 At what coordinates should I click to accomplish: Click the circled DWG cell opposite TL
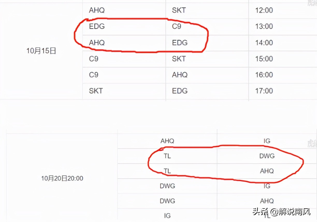[267, 156]
